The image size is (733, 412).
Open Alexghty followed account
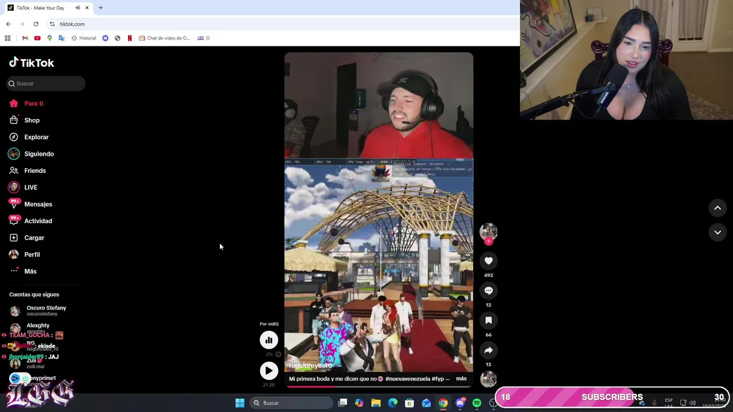[38, 328]
